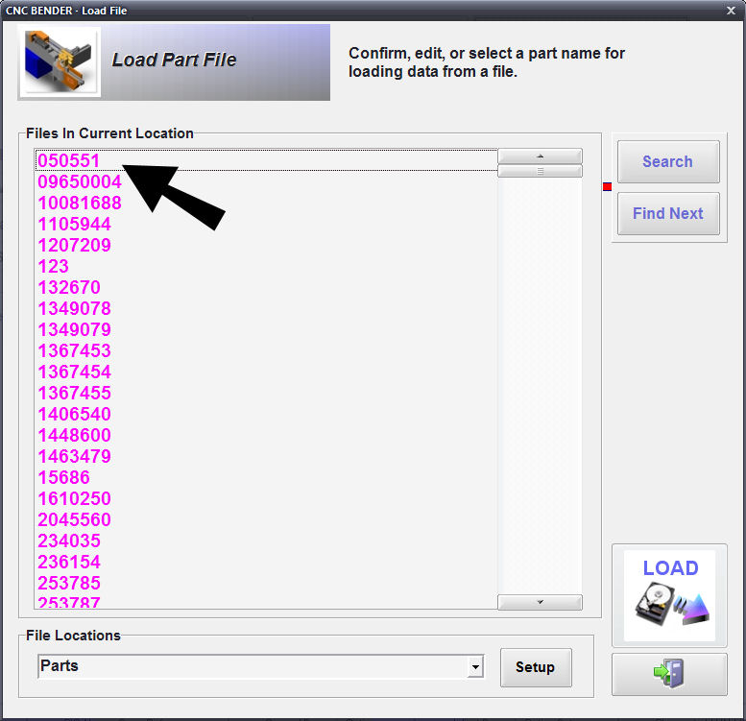The width and height of the screenshot is (746, 721).
Task: Select part file 09650004 in list
Action: point(80,181)
